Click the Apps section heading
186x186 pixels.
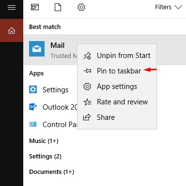[x=36, y=73]
